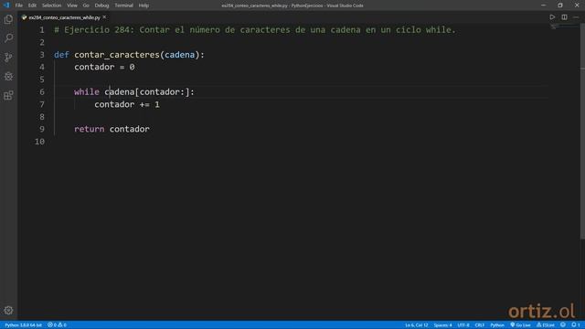Image resolution: width=585 pixels, height=329 pixels.
Task: Change indentation via Spaces: 4
Action: (442, 325)
